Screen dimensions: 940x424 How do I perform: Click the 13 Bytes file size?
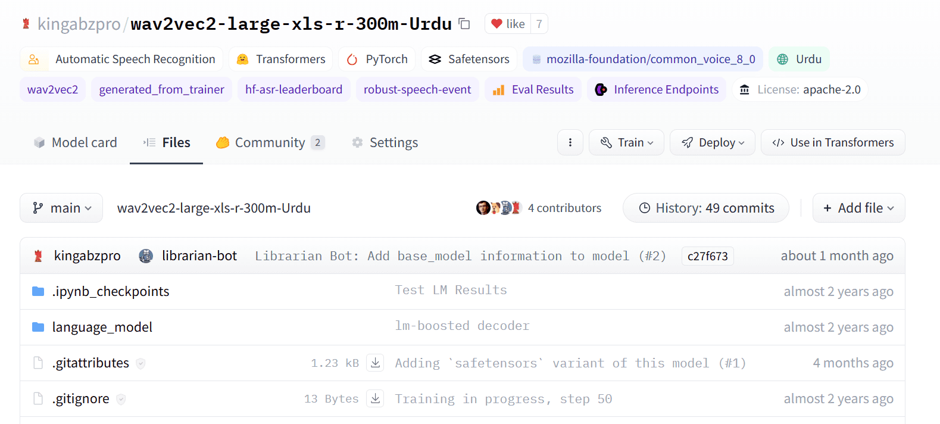(331, 399)
